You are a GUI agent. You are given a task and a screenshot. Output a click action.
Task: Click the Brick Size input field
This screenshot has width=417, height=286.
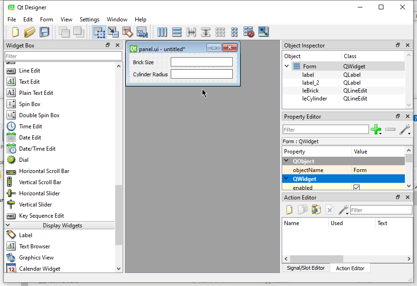[x=202, y=62]
